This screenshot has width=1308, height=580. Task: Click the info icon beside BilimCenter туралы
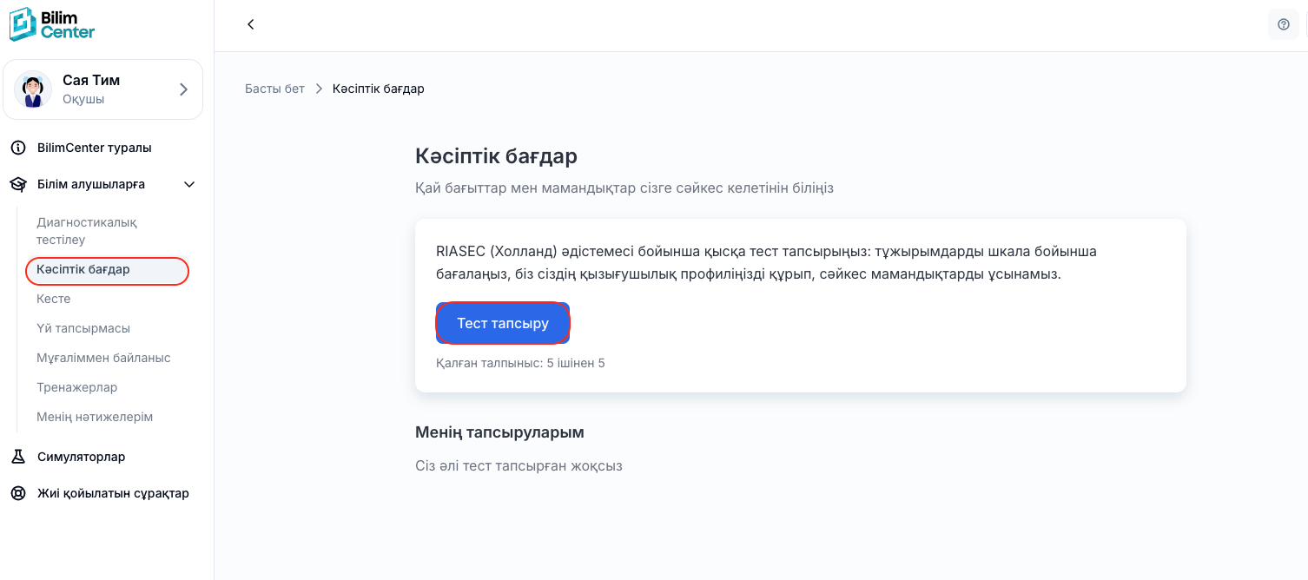click(17, 148)
